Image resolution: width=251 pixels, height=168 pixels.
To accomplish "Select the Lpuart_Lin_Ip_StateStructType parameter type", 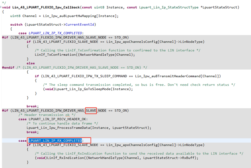I will pyautogui.click(x=169, y=7).
